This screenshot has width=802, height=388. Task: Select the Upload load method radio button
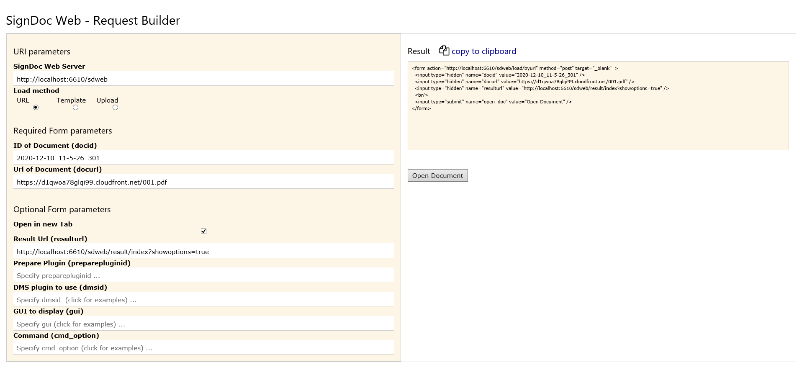pyautogui.click(x=115, y=108)
